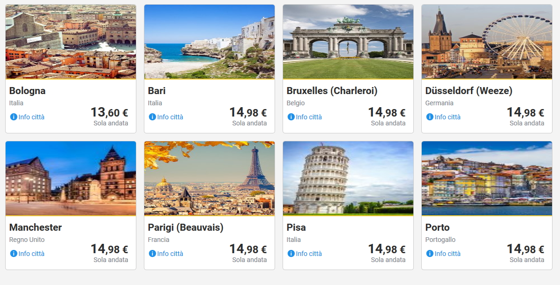
Task: Open the Porto riverside photo
Action: point(487,178)
